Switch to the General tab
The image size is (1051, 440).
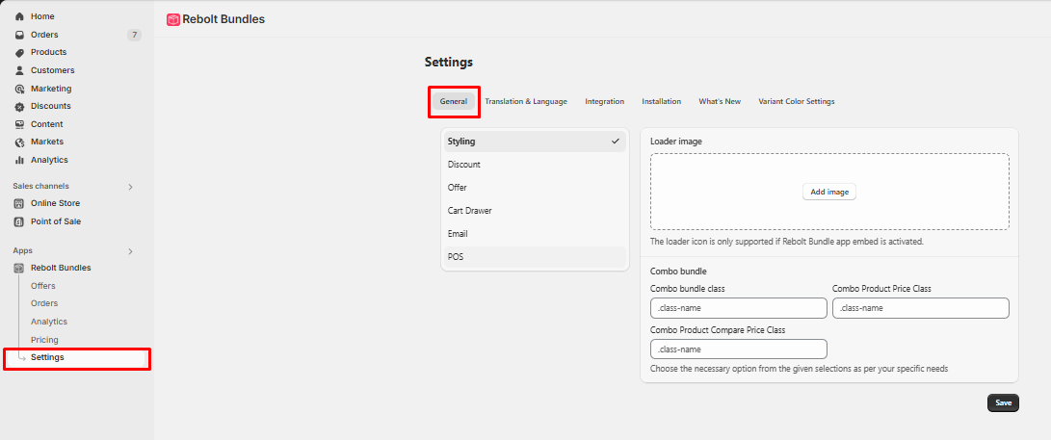[454, 101]
